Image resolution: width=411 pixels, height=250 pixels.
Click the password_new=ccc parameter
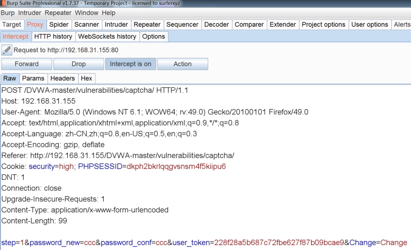pos(63,243)
